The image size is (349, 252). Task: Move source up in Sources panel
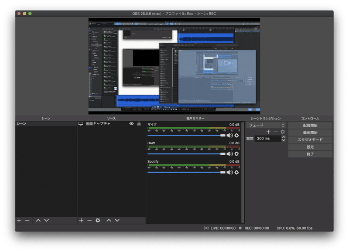click(109, 220)
